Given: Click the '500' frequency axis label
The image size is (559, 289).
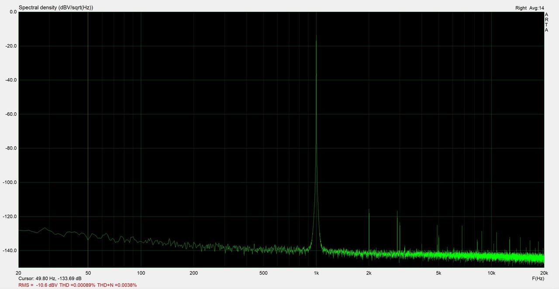Looking at the screenshot, I should pos(263,273).
